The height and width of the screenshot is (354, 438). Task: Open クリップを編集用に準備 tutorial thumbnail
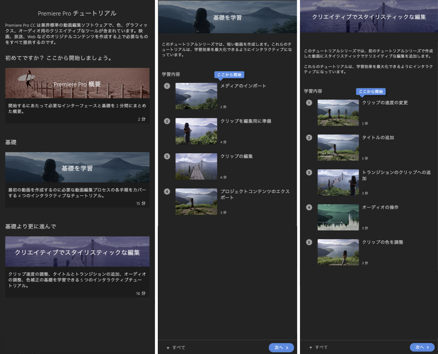pyautogui.click(x=196, y=131)
